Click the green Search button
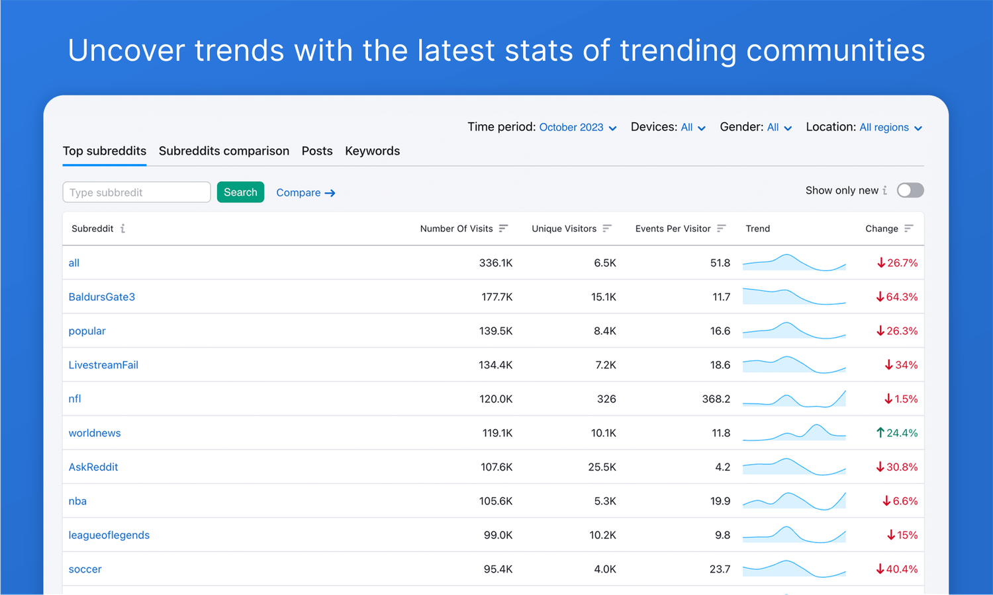 point(240,192)
